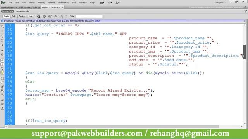Toggle Line Numbers in coding toolbar
This screenshot has width=248, height=139.
2,60
